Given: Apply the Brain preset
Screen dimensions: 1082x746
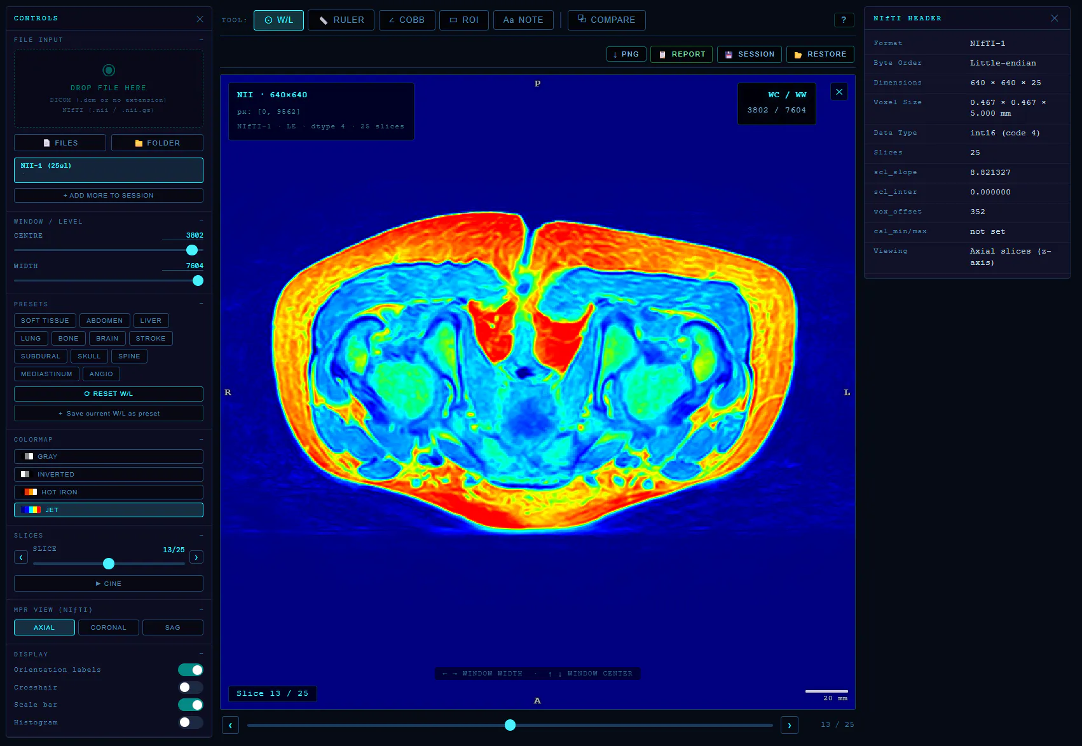Looking at the screenshot, I should (107, 339).
